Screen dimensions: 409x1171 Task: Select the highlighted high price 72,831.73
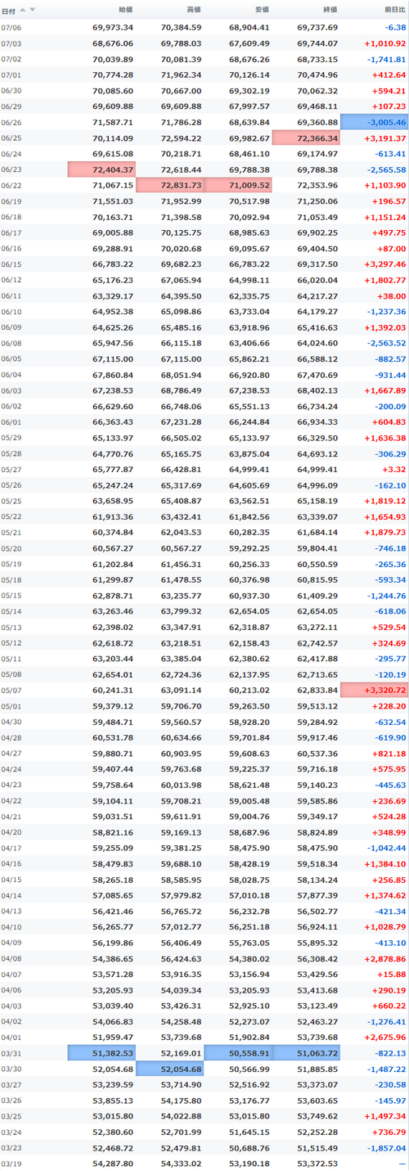(x=169, y=183)
